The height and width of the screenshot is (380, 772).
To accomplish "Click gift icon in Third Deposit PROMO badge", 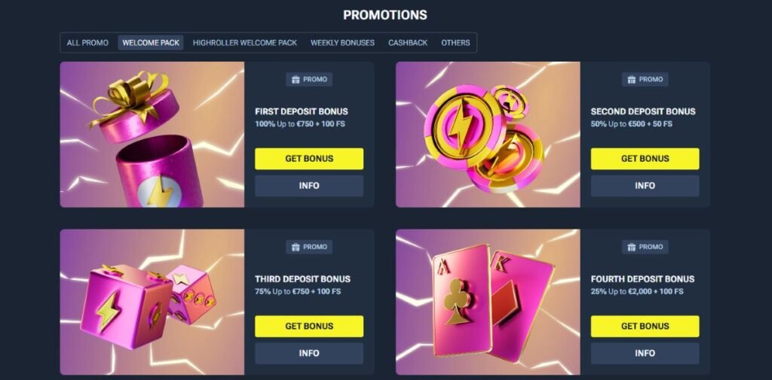I will click(296, 248).
